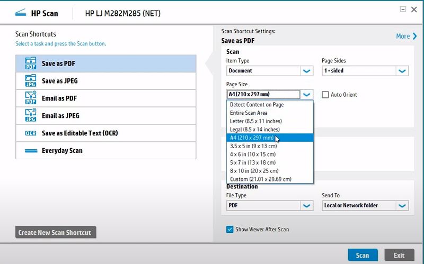Uncheck Show Viewer After Scan

tap(229, 229)
